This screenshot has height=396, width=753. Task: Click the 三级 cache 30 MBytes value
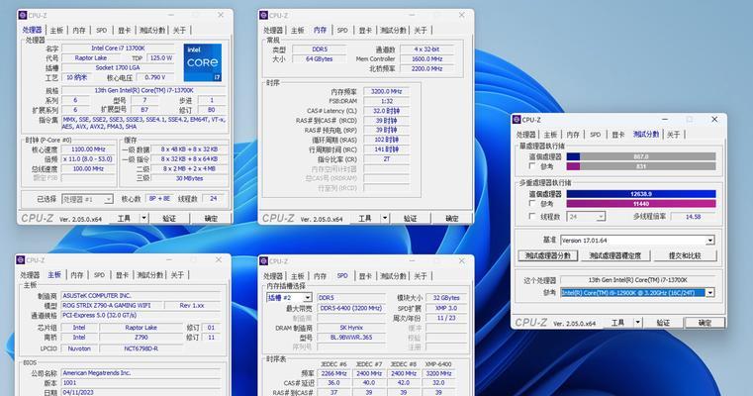point(189,178)
